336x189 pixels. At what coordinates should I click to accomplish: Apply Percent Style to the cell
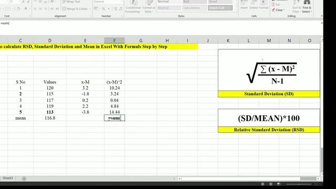click(103, 8)
